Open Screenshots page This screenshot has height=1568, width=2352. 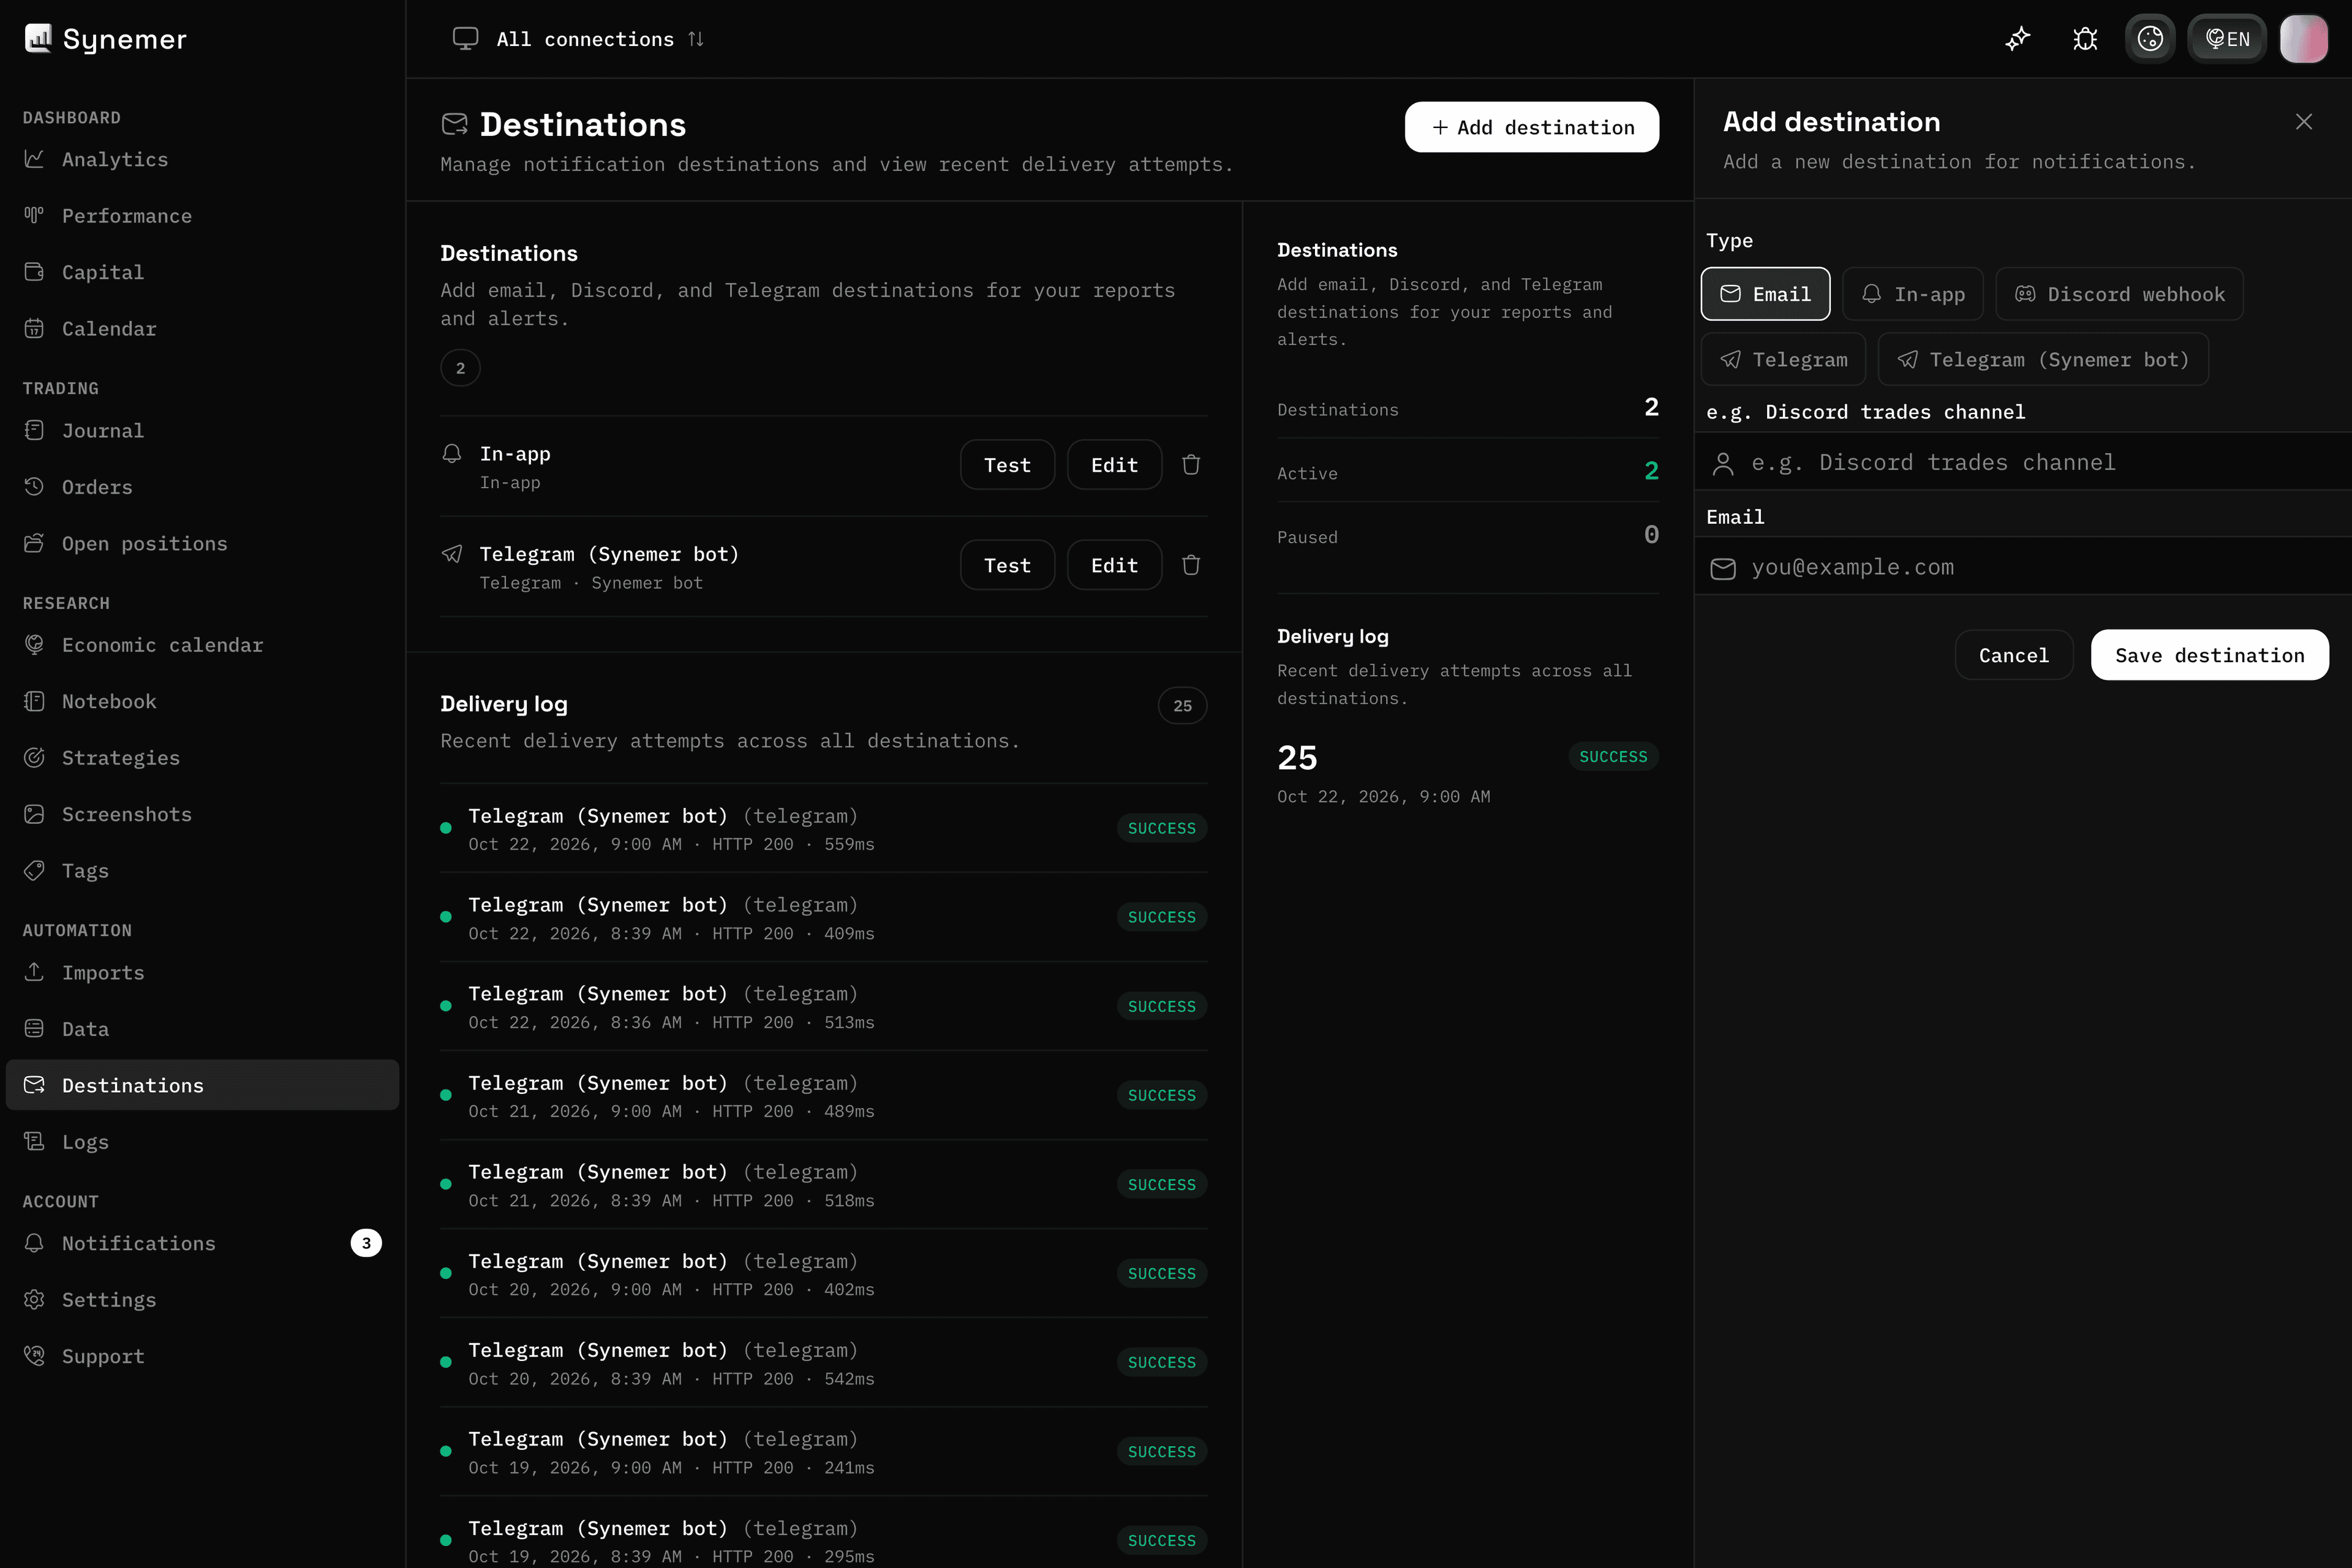coord(202,815)
